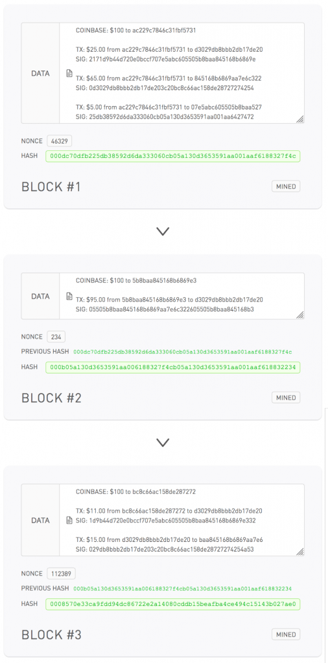
Task: Click inside Block #1 transaction data textarea
Action: pos(182,73)
